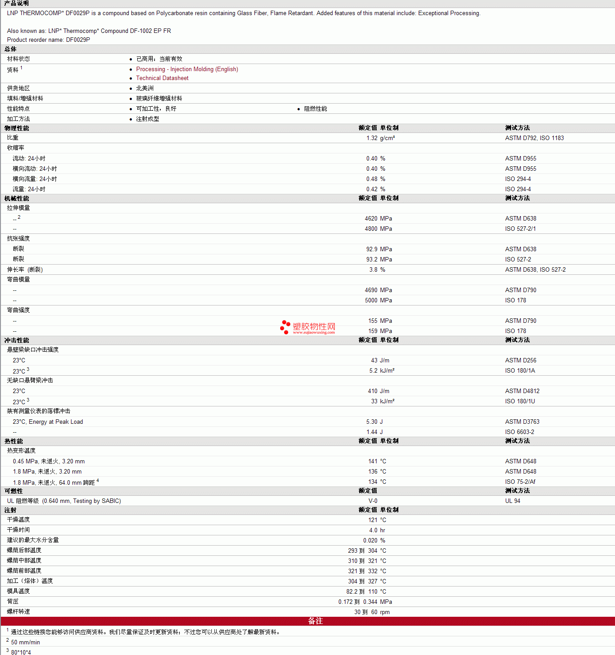The width and height of the screenshot is (615, 655).
Task: Click the 155 flexural strength value
Action: click(373, 321)
